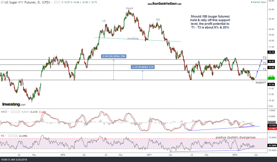The width and height of the screenshot is (277, 162).
Task: Toggle MACD indicator visibility eye icon
Action: point(12,112)
